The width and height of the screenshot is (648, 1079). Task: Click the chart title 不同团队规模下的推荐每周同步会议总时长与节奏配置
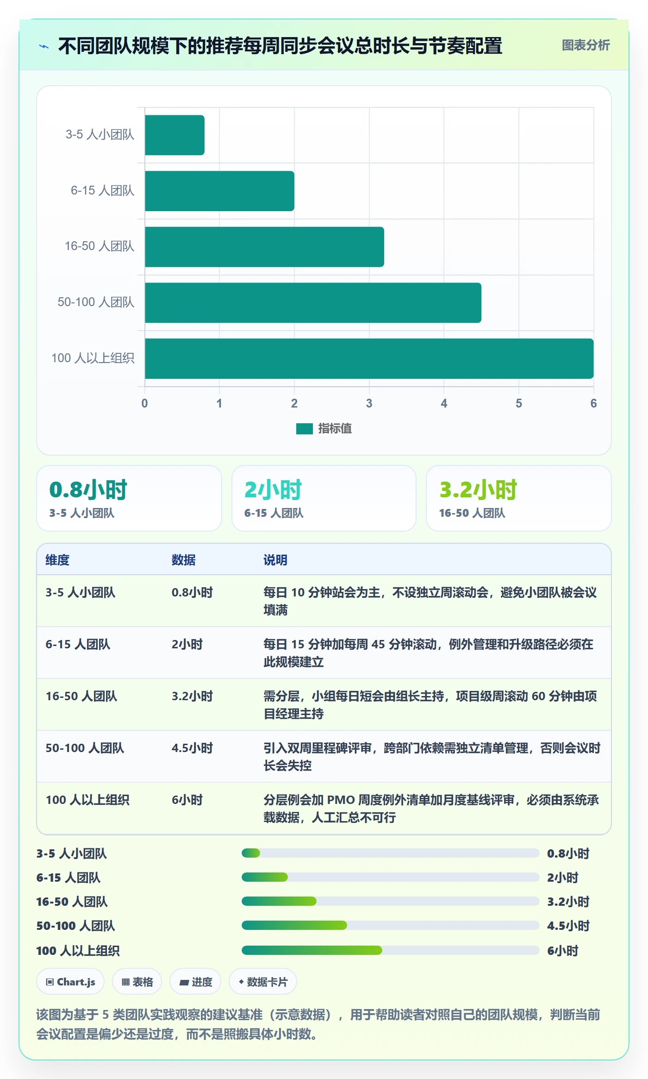coord(280,46)
